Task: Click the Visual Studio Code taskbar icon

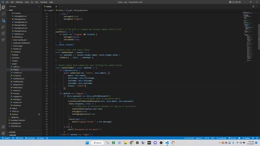Action: [x=167, y=143]
